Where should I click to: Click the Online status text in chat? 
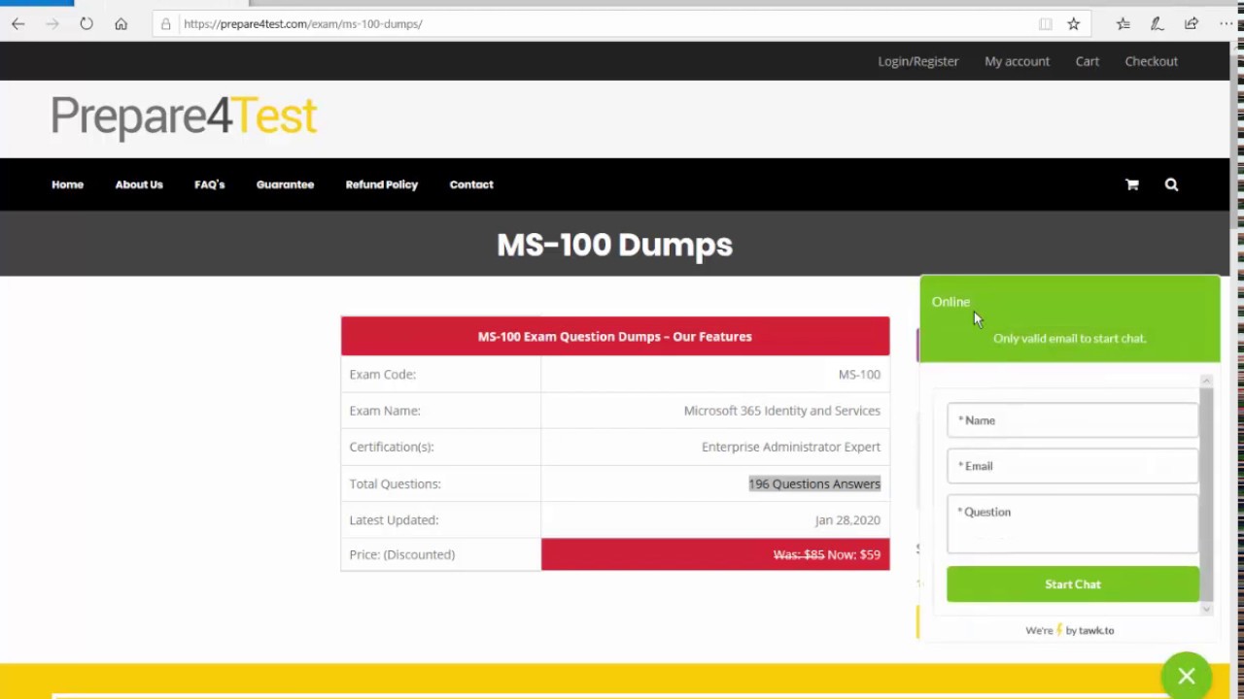(950, 302)
